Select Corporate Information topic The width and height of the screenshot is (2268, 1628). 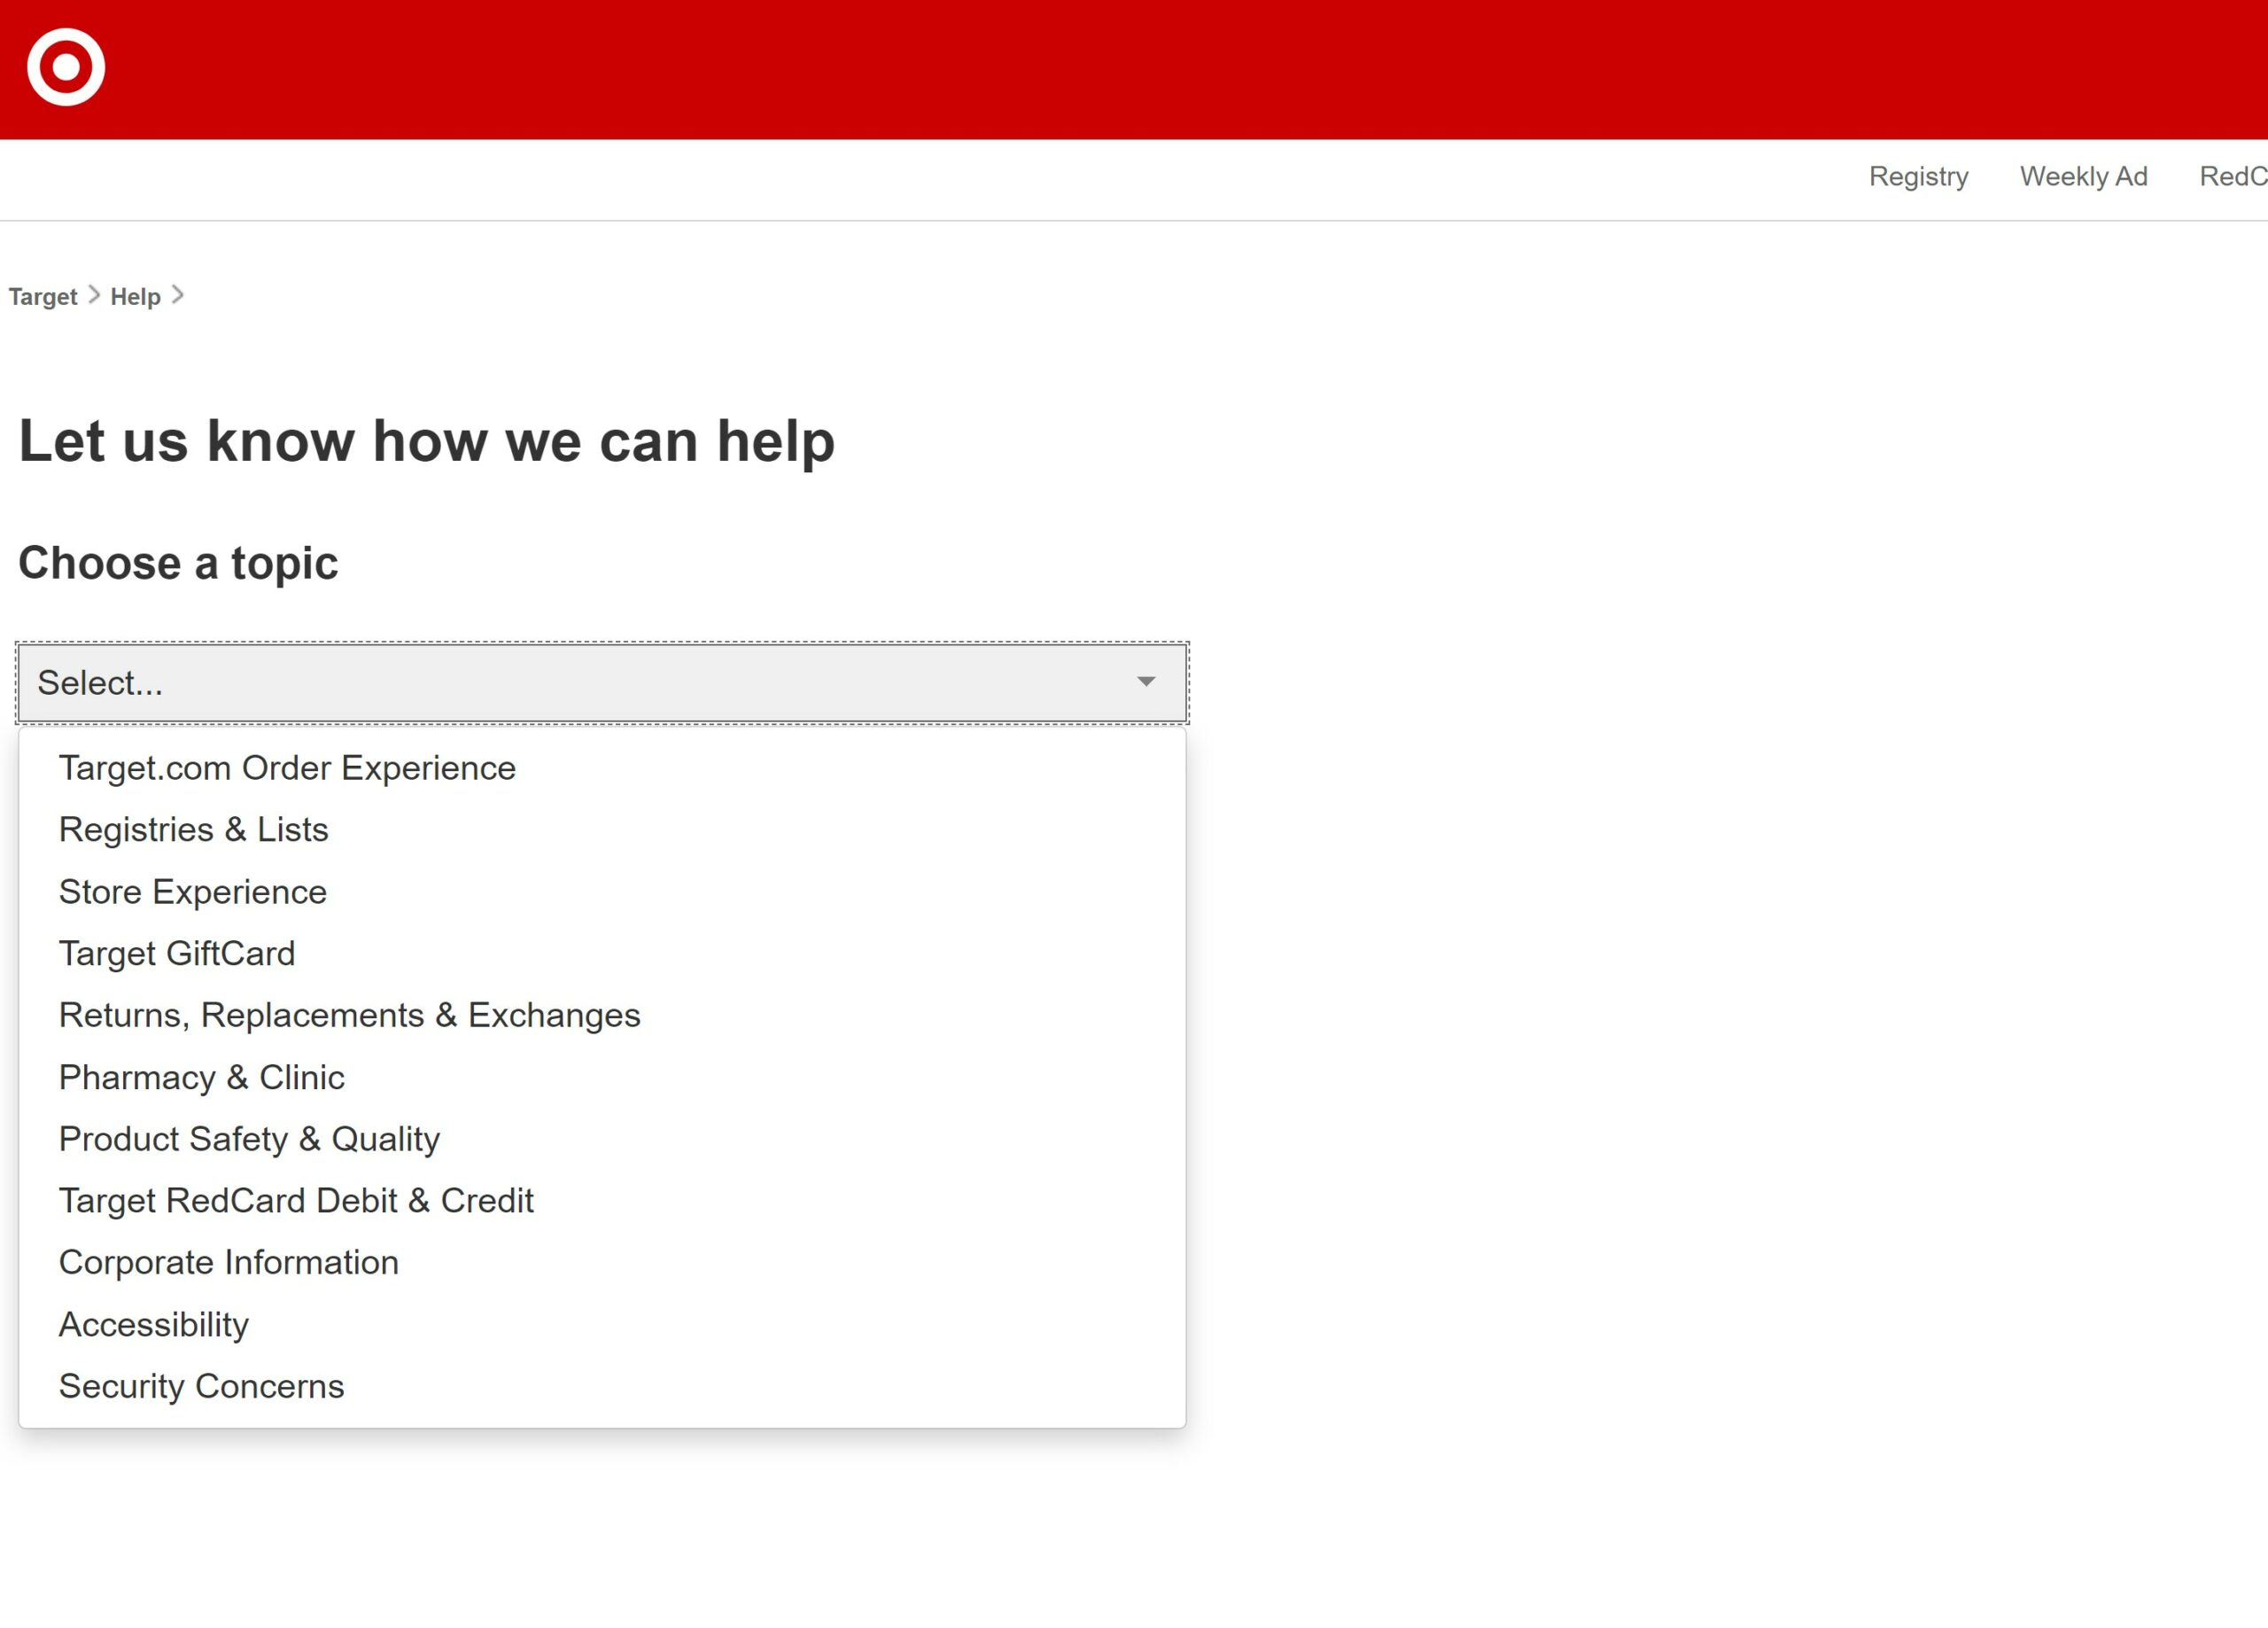click(602, 1263)
